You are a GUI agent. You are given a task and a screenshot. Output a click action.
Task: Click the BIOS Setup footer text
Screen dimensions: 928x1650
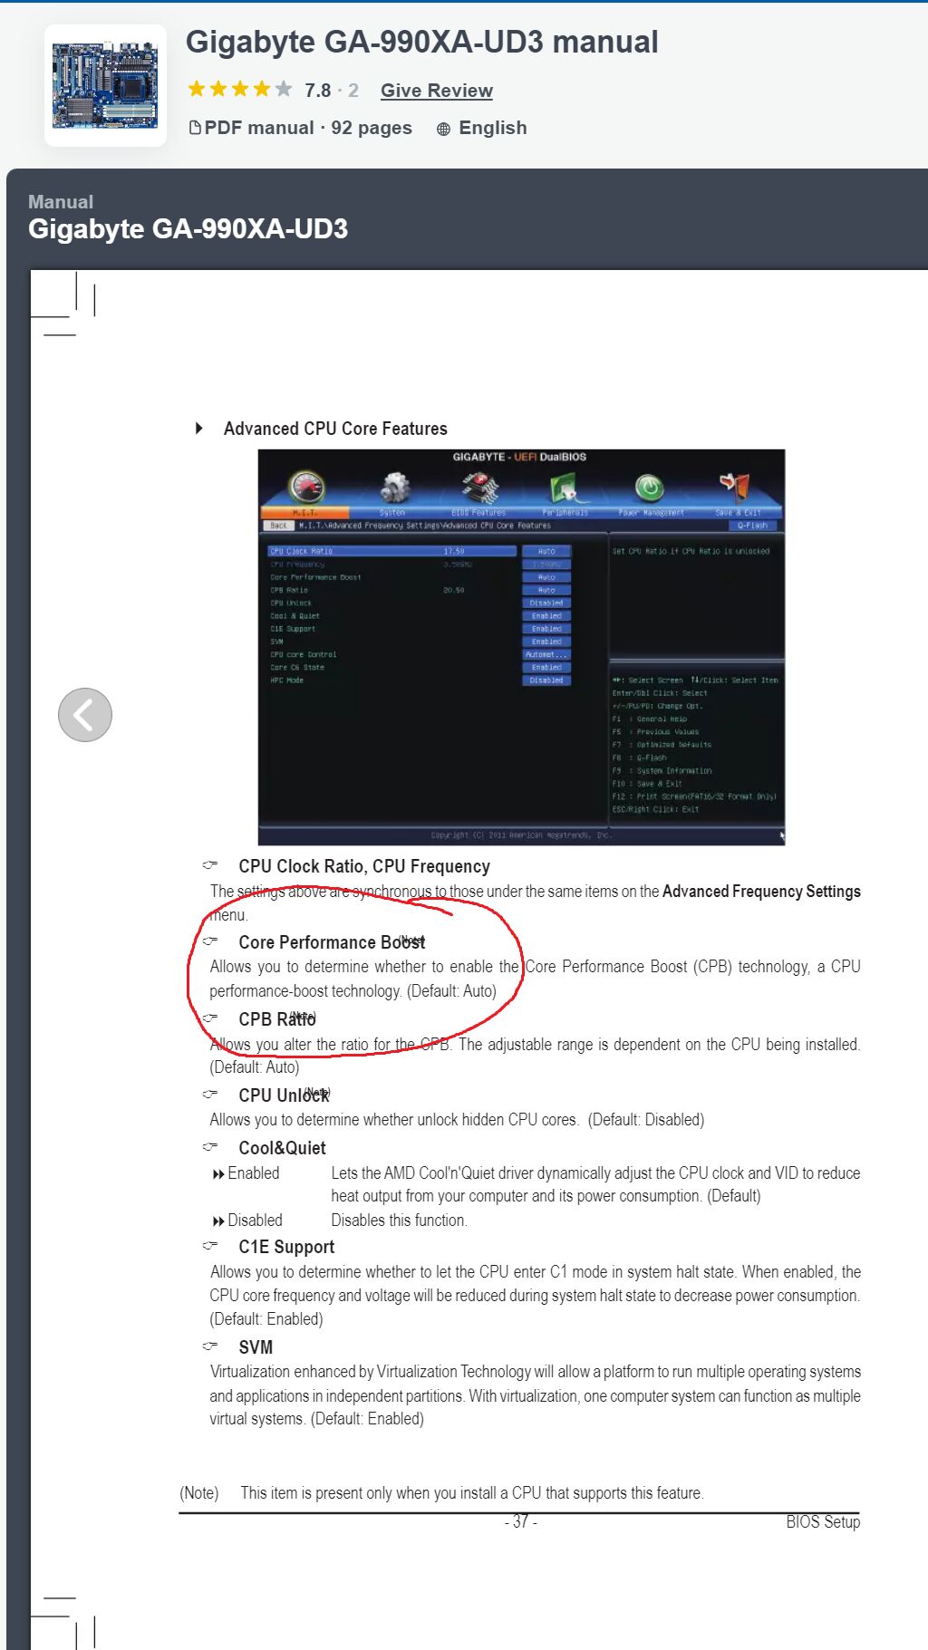[823, 1522]
